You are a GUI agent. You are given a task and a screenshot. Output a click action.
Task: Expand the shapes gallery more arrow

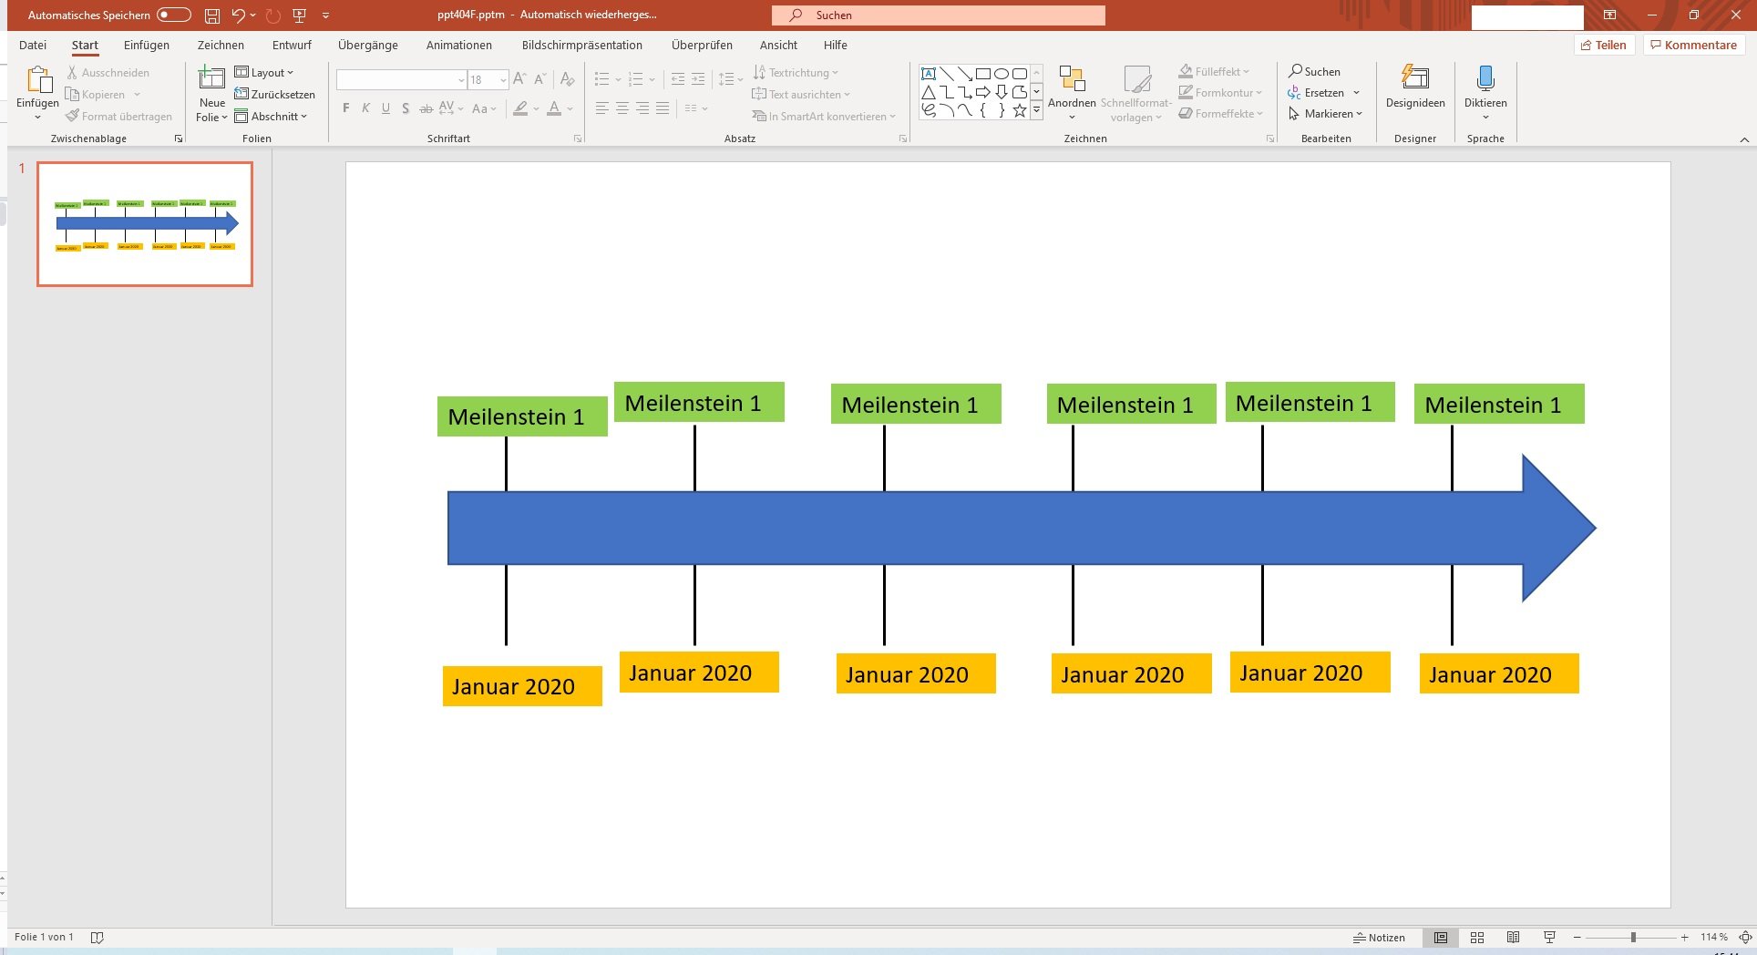point(1036,110)
